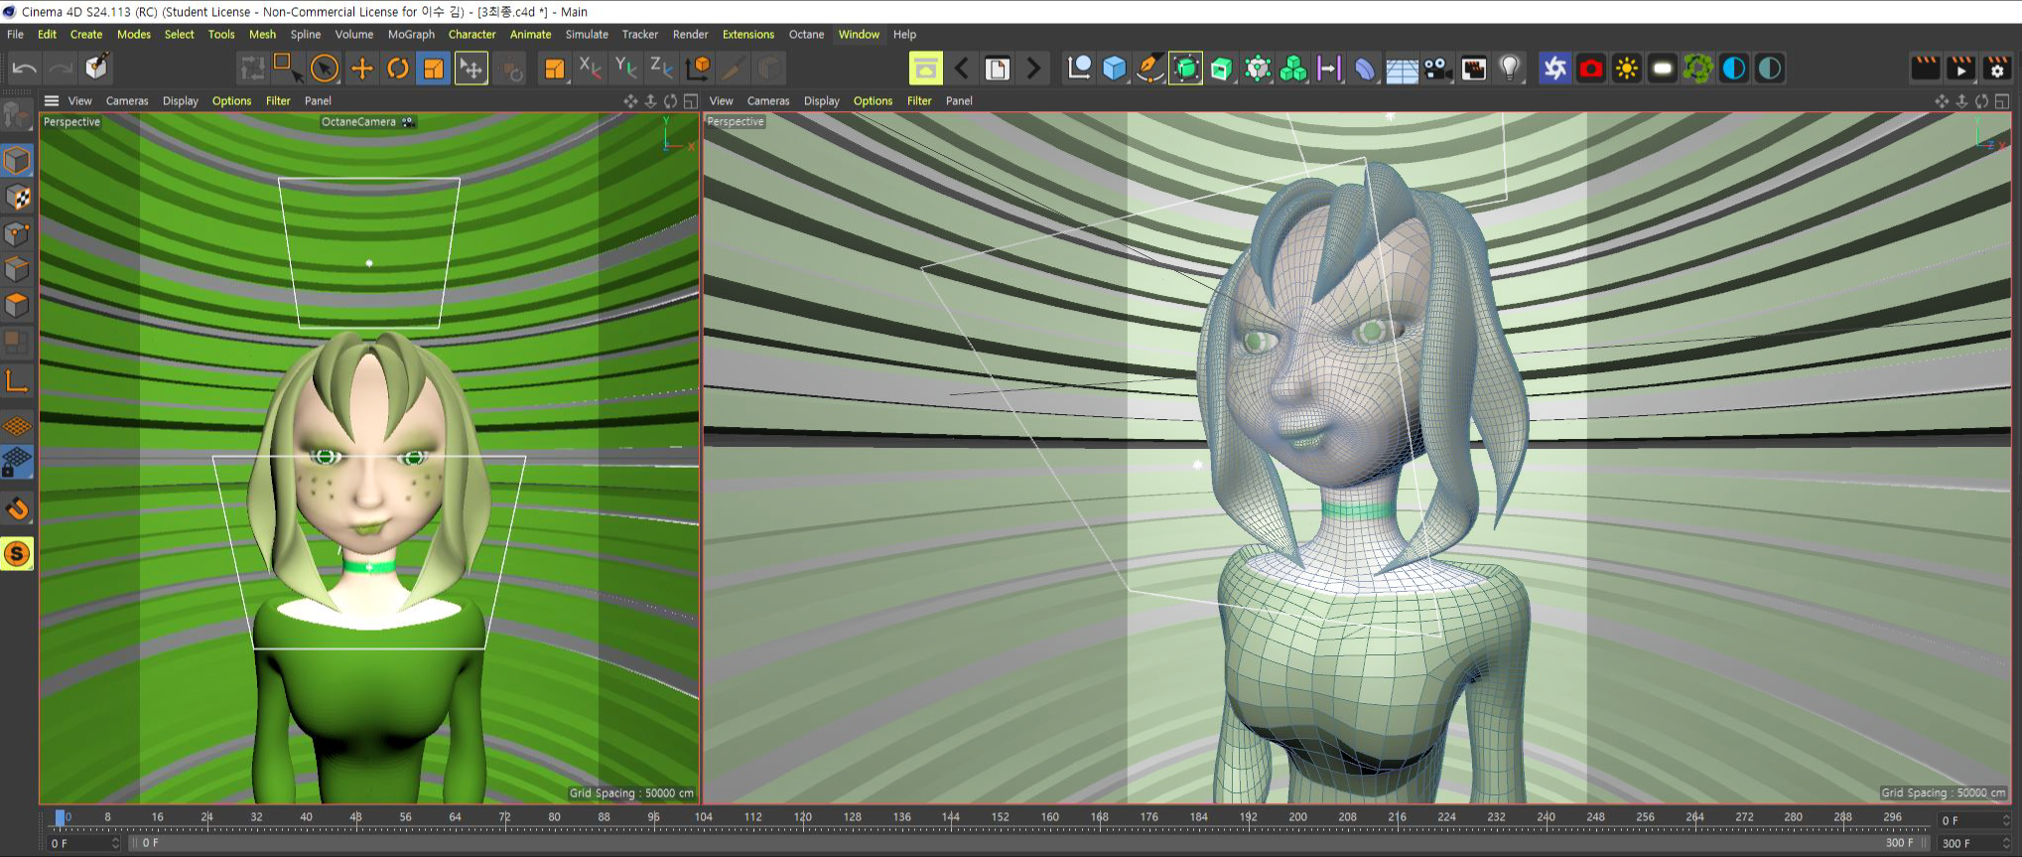Click the Undo arrow icon
The height and width of the screenshot is (857, 2022).
tap(25, 68)
